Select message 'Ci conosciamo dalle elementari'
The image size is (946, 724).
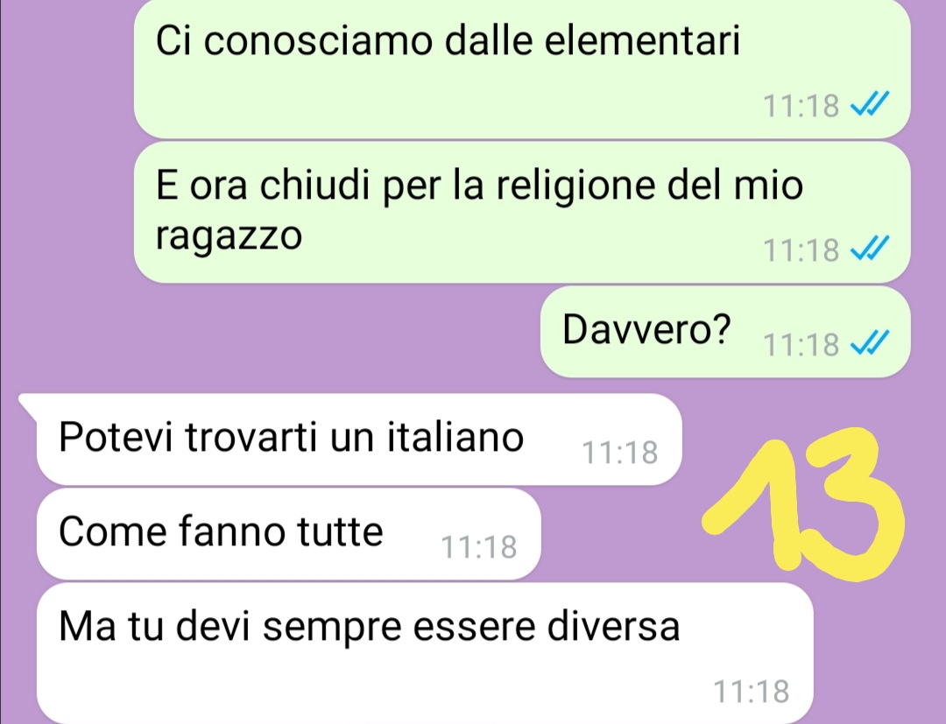click(x=522, y=69)
